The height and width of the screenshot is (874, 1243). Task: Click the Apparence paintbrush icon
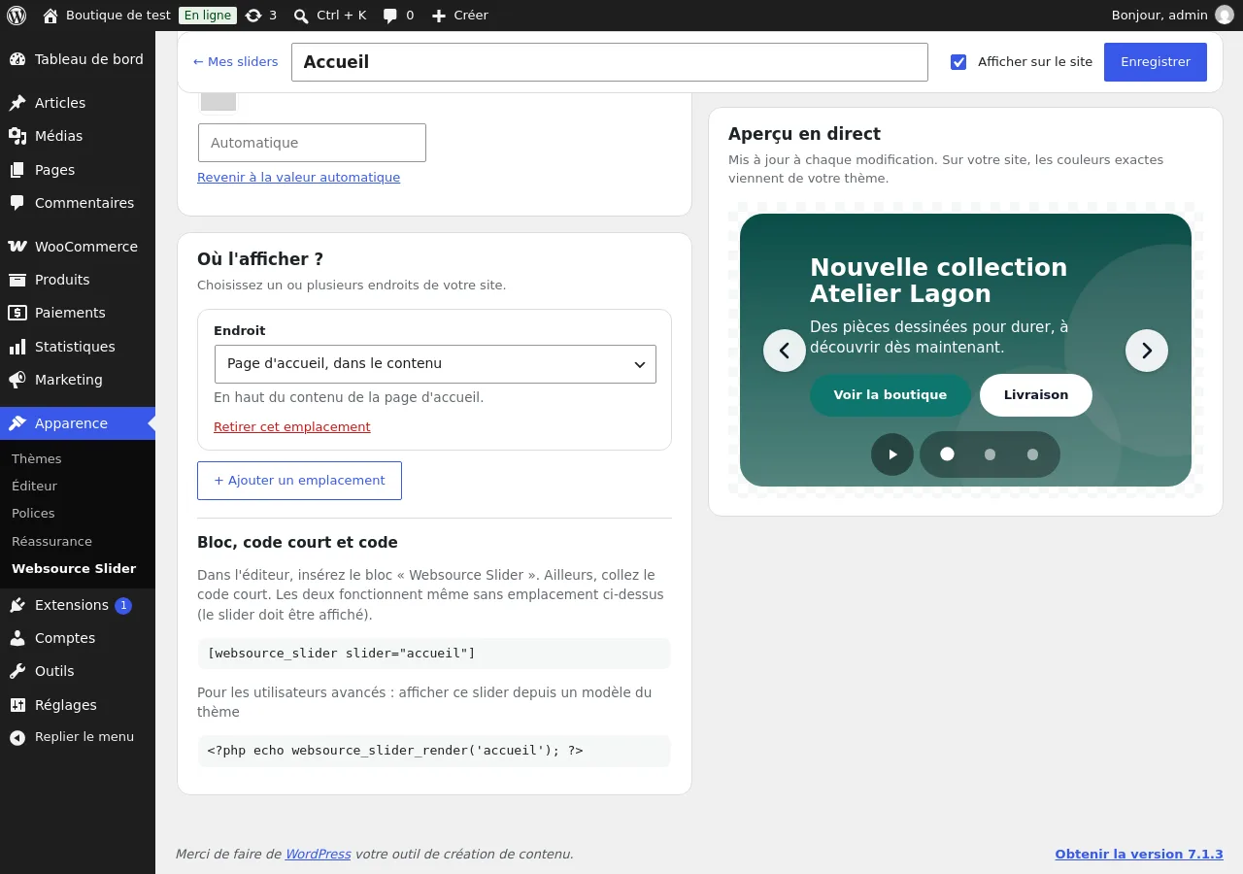(17, 423)
